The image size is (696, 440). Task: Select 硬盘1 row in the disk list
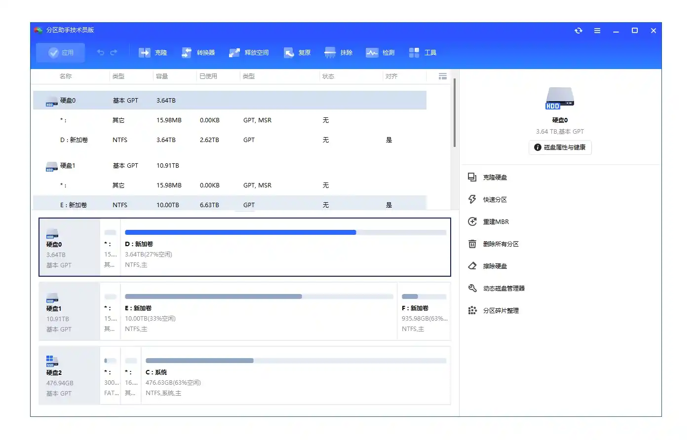tap(230, 166)
